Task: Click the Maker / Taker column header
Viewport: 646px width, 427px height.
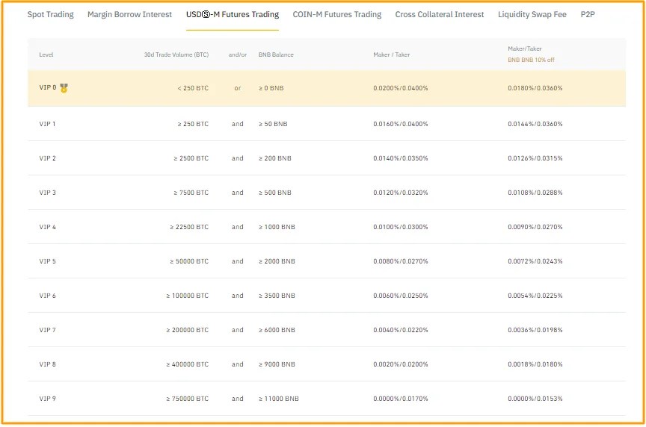Action: pos(391,54)
